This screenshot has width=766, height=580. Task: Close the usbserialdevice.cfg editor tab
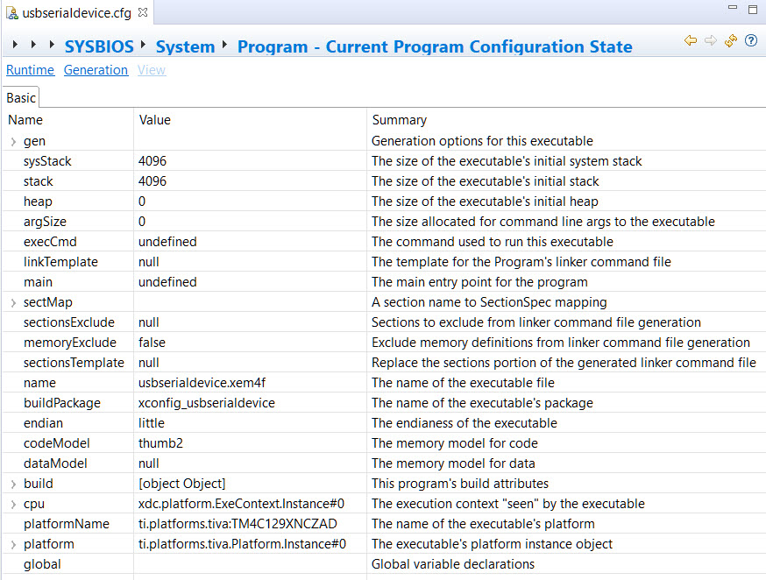coord(143,11)
